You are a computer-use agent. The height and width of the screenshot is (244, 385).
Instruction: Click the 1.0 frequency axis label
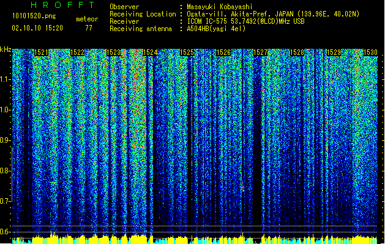5,110
